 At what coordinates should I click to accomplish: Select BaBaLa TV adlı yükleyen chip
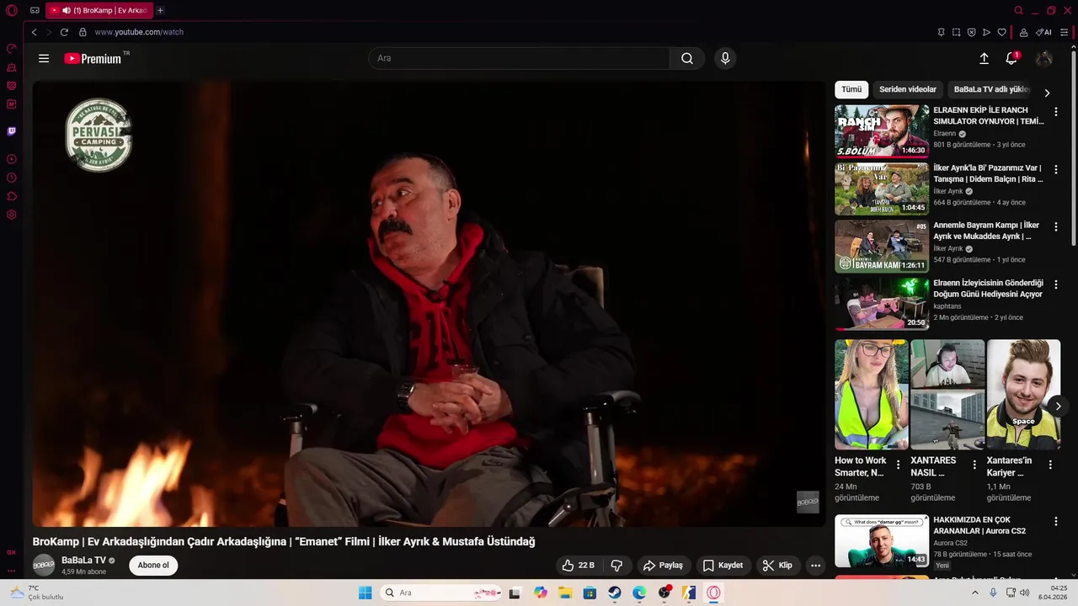coord(991,89)
